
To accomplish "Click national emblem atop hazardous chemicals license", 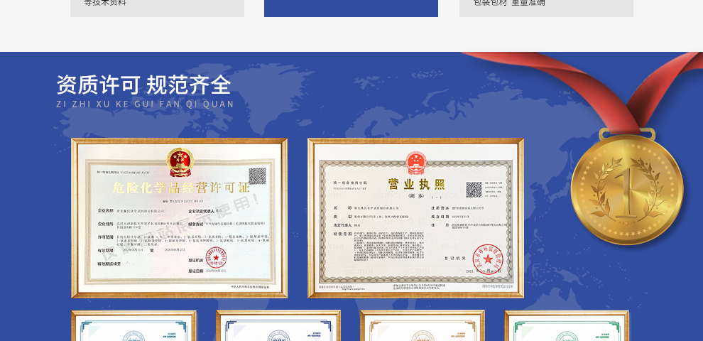I will point(180,162).
